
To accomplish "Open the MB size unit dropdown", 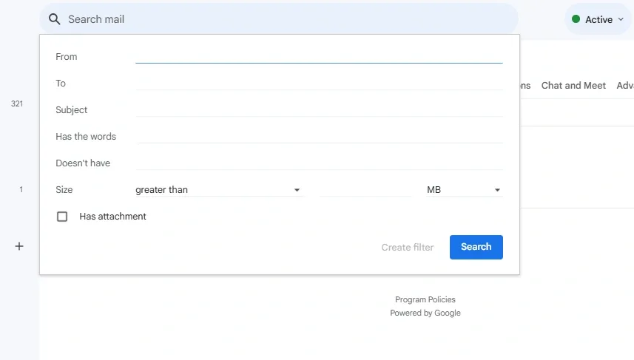I will click(464, 190).
